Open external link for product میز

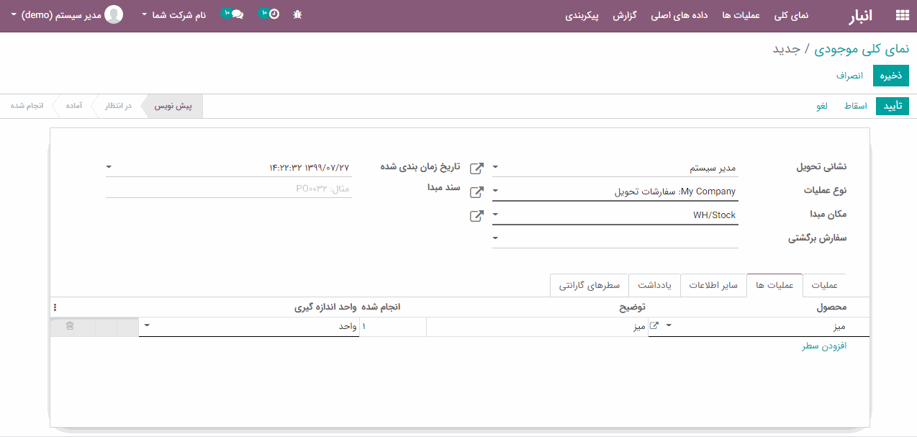coord(654,326)
